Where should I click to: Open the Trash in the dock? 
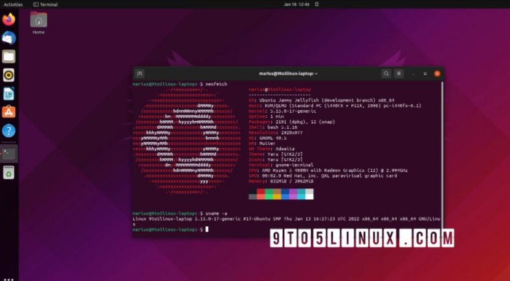tap(9, 172)
